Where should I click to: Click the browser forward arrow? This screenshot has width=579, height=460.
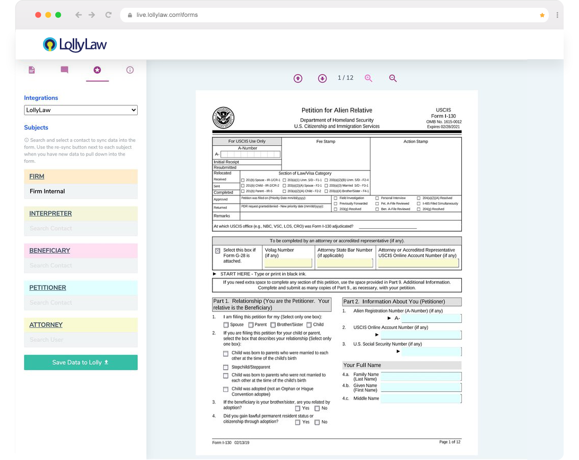(x=92, y=15)
